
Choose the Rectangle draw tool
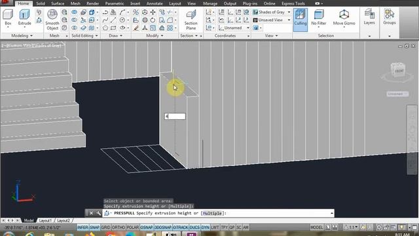[x=113, y=28]
